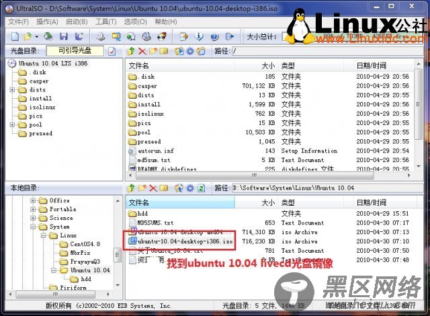Screen dimensions: 430x316
Task: Open the 操作(A) menu
Action: [x=47, y=22]
